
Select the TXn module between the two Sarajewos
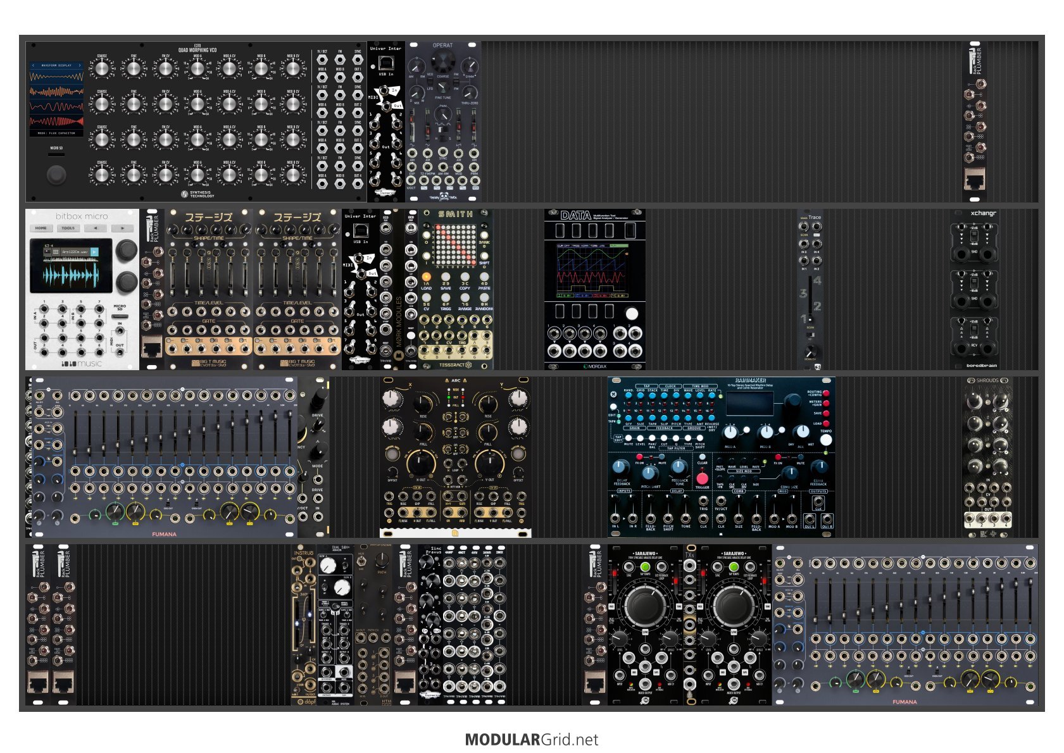coord(690,625)
